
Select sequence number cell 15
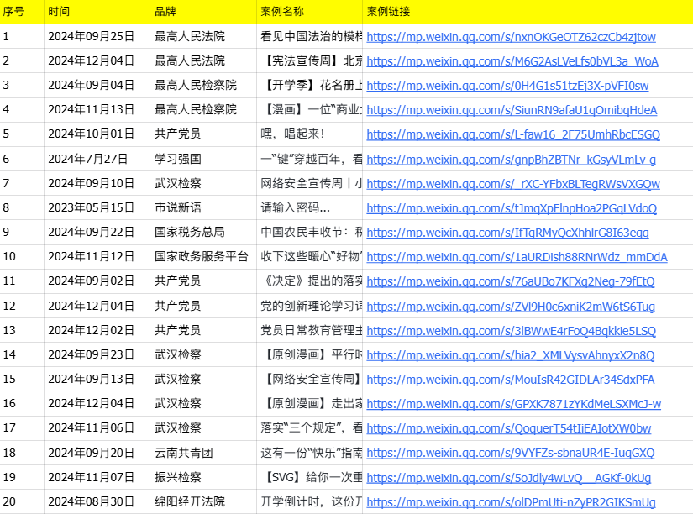[22, 378]
